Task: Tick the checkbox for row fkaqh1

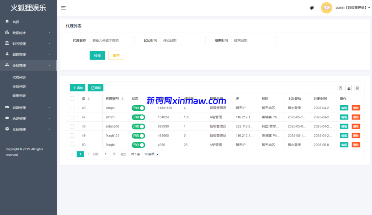Action: (72, 145)
